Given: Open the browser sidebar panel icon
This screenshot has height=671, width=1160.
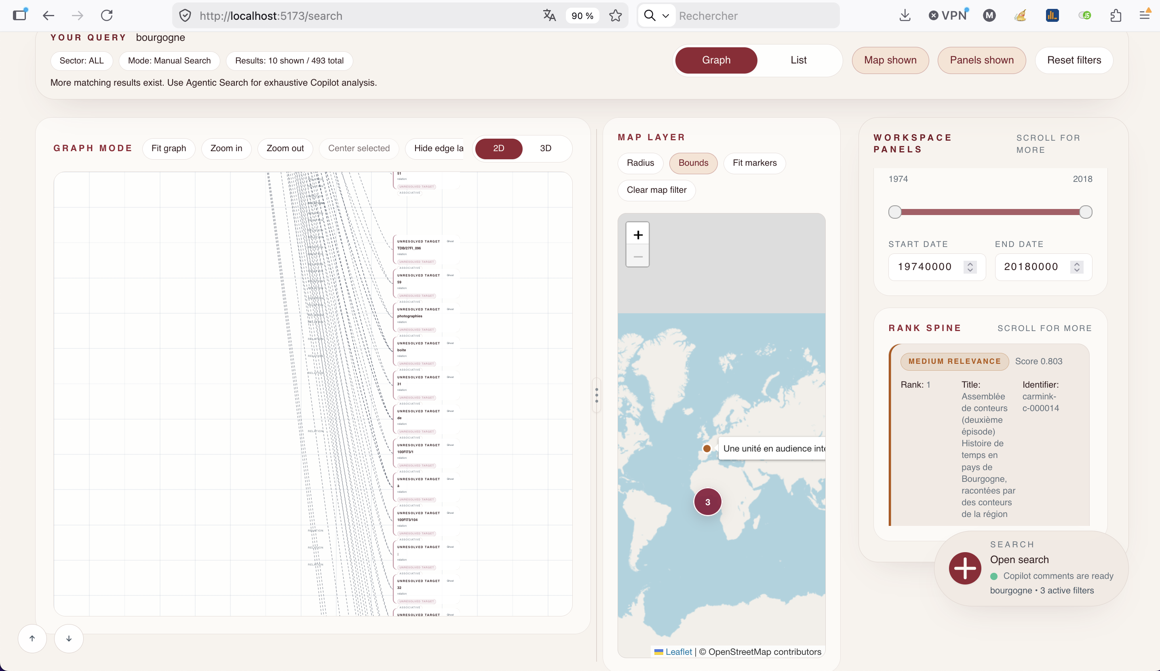Looking at the screenshot, I should click(x=20, y=15).
